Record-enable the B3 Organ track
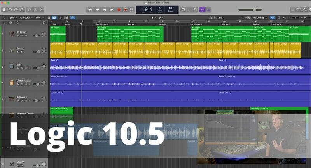The width and height of the screenshot is (311, 168). pyautogui.click(x=26, y=35)
